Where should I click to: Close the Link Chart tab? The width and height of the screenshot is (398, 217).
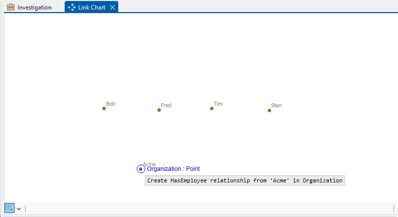click(x=112, y=8)
